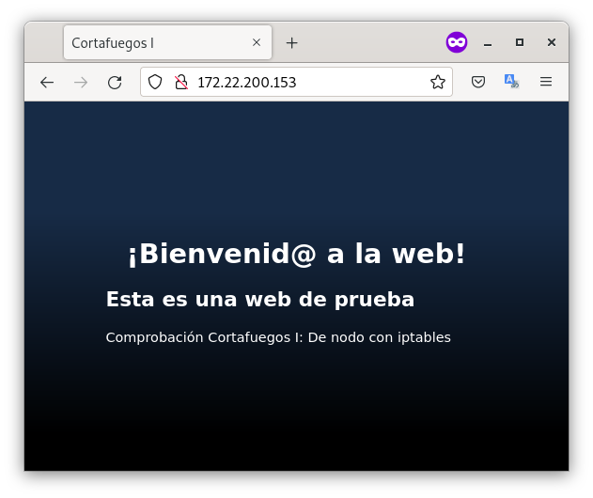This screenshot has width=593, height=498.
Task: Open the translate extension icon
Action: click(511, 83)
